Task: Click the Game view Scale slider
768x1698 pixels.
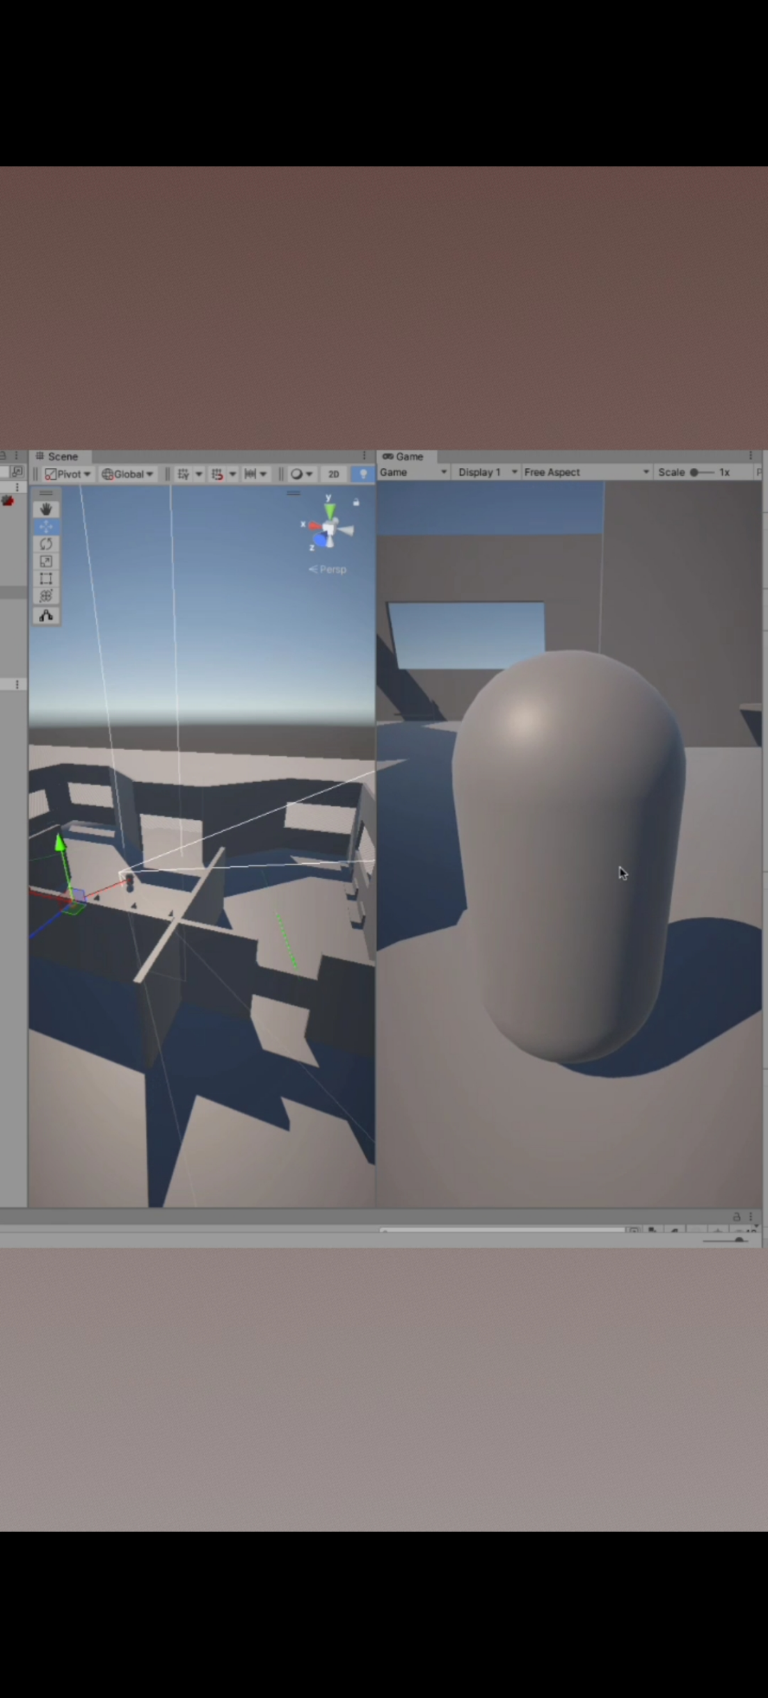Action: pos(701,472)
